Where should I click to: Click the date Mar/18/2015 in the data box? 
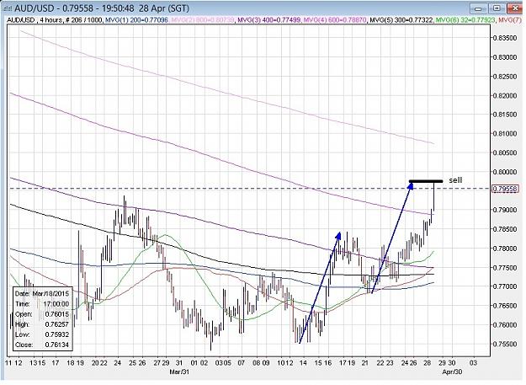coord(50,294)
